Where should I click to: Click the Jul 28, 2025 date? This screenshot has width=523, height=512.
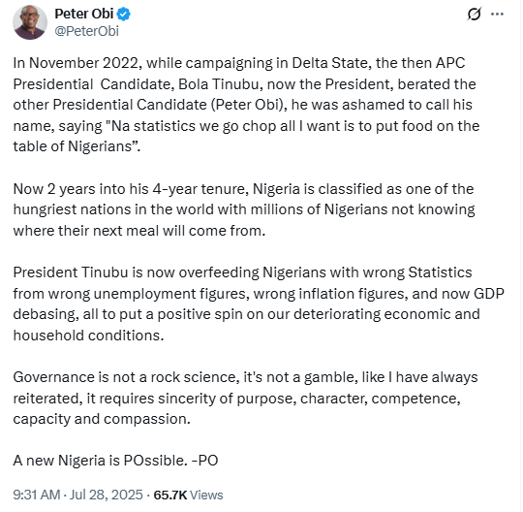tap(107, 495)
